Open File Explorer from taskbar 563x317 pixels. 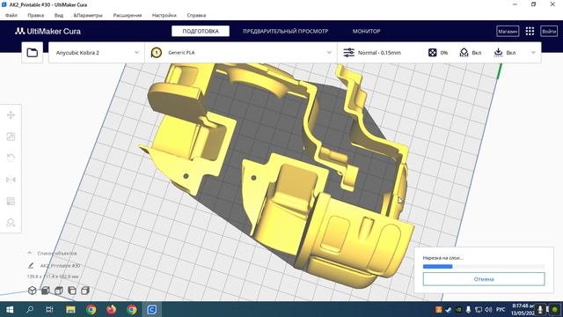pyautogui.click(x=70, y=309)
